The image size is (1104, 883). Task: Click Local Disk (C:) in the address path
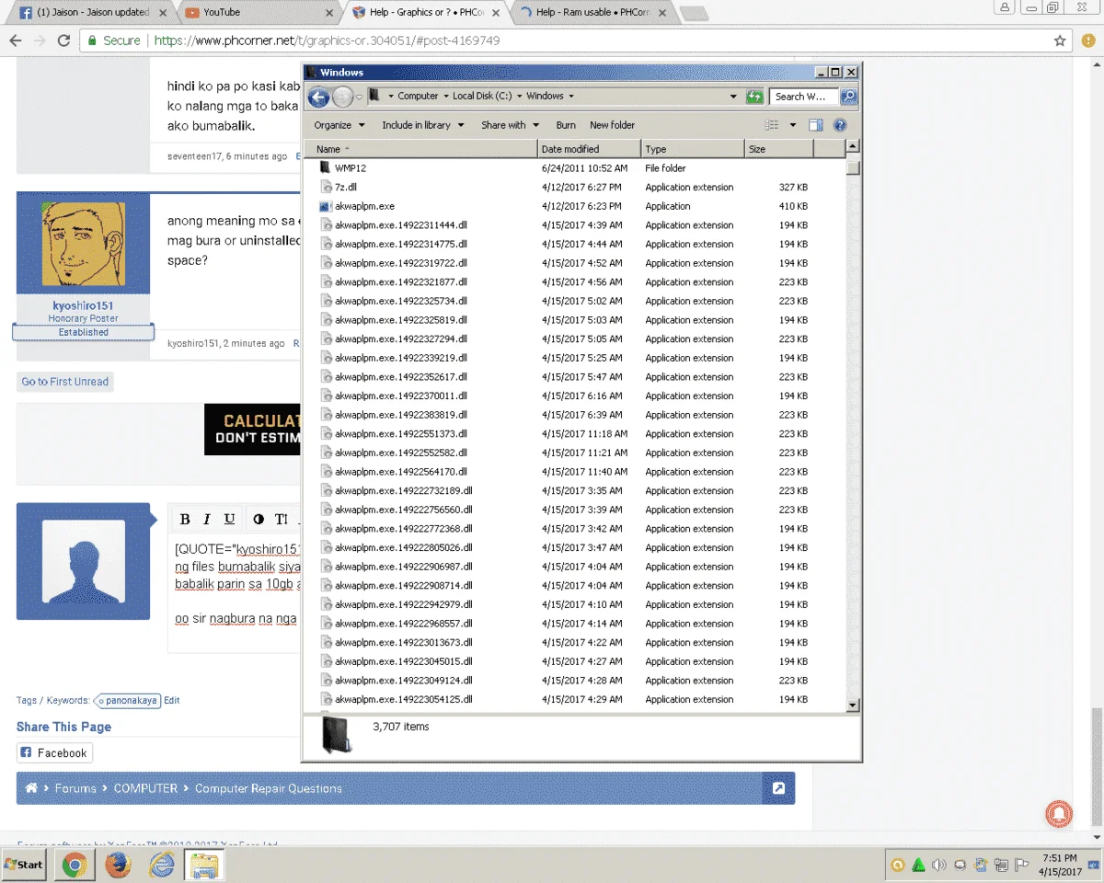coord(482,96)
